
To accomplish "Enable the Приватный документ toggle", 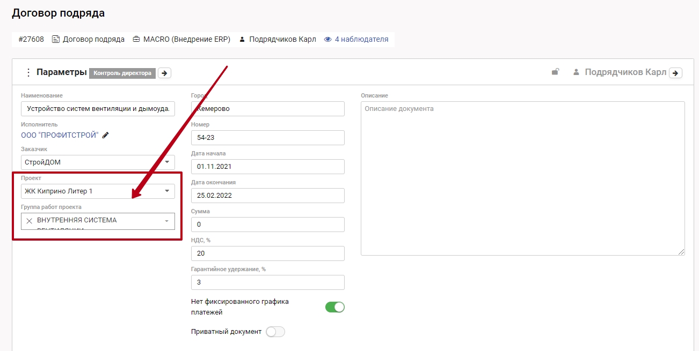I will pos(275,332).
